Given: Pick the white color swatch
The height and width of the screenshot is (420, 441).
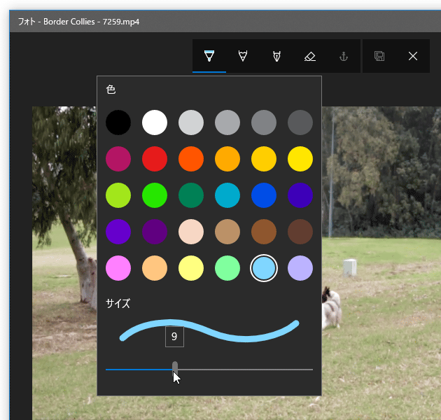Looking at the screenshot, I should pos(155,122).
